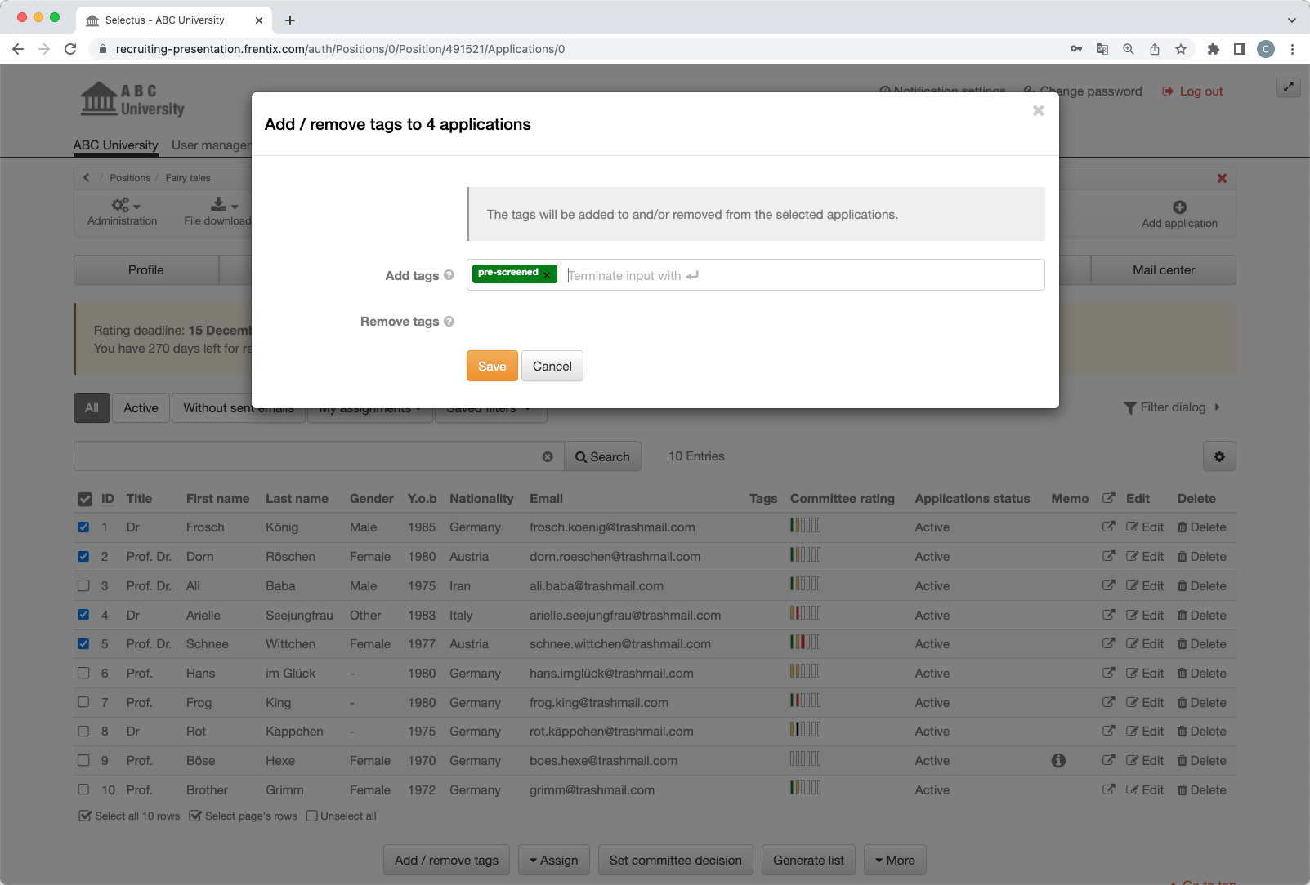Click Set committee decision button

tap(675, 860)
